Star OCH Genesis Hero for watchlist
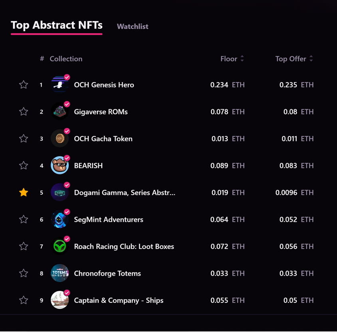The width and height of the screenshot is (337, 332). click(x=24, y=85)
